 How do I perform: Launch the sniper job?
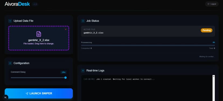39,93
